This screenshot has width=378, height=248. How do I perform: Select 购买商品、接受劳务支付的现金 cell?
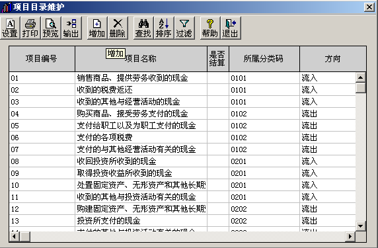click(141, 113)
